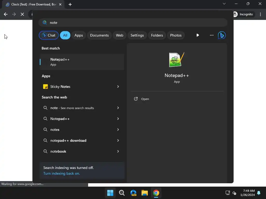Switch to Google Chrome in the taskbar
The width and height of the screenshot is (266, 199).
(156, 193)
